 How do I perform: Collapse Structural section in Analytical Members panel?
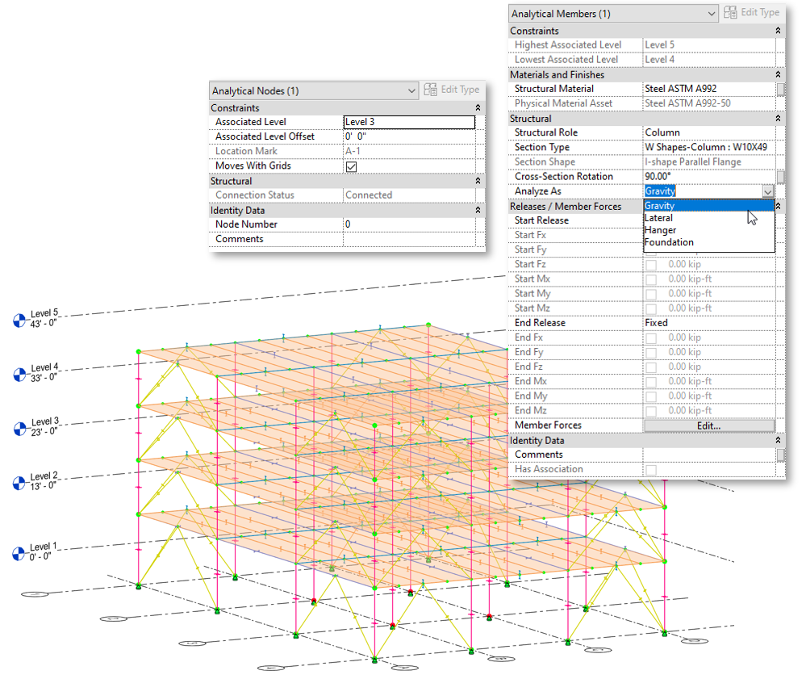pos(778,119)
